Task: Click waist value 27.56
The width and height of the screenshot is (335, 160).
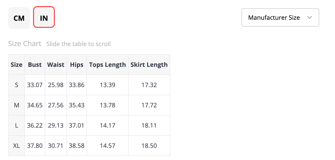Action: [x=56, y=105]
